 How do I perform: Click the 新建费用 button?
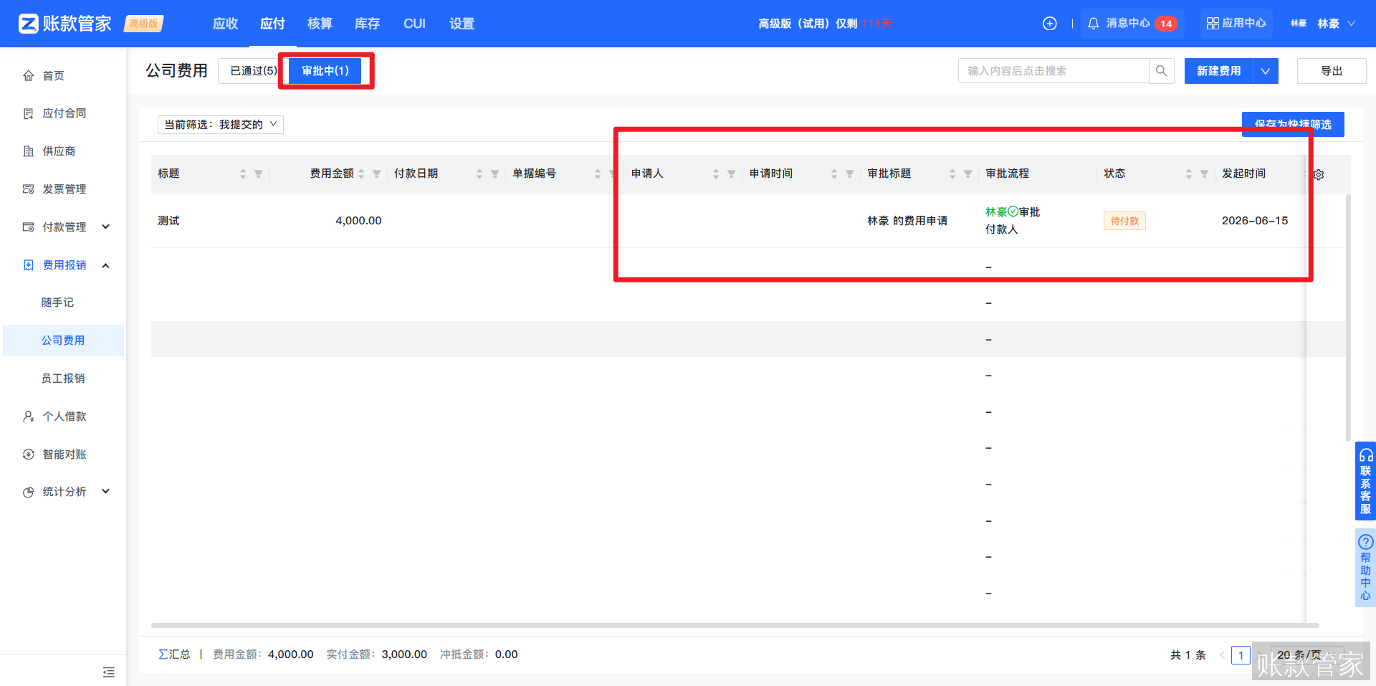1218,71
